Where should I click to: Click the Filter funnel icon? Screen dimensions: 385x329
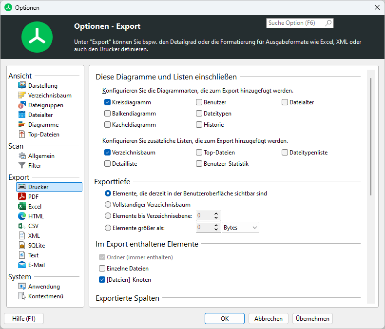pyautogui.click(x=22, y=166)
